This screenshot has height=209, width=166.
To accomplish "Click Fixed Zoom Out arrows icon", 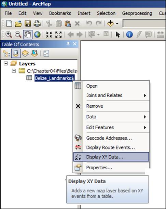I will [x=58, y=35].
